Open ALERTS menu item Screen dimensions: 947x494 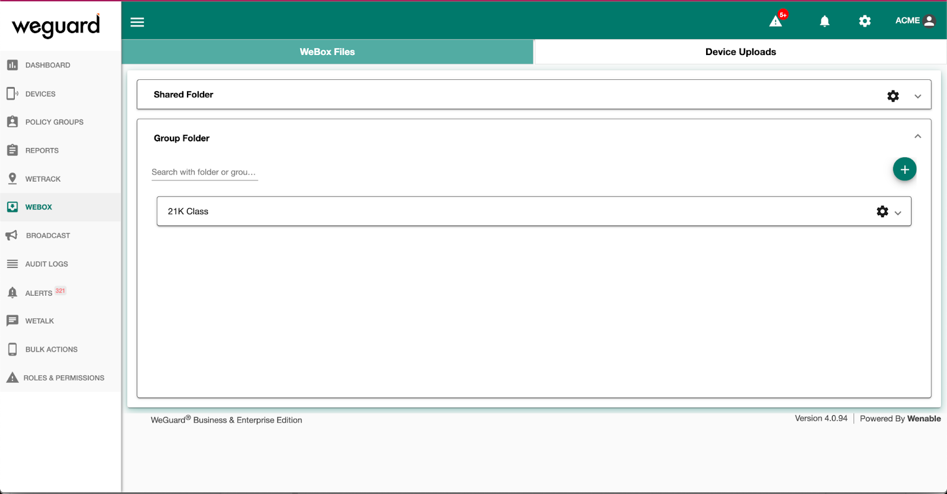[x=38, y=293]
